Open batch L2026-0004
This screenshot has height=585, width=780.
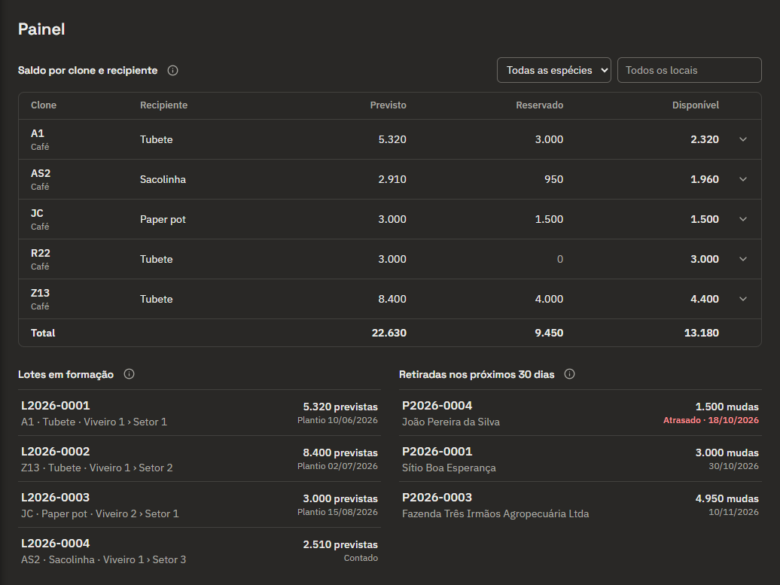click(x=199, y=550)
